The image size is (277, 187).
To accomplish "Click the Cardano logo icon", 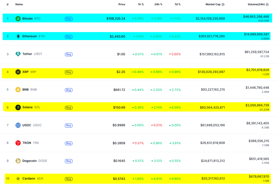I will point(18,179).
